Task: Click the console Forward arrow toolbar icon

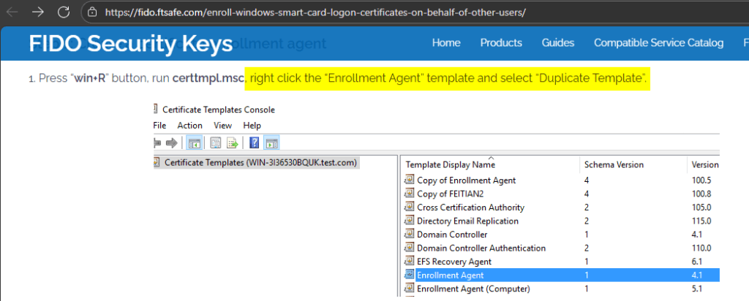Action: [x=172, y=142]
